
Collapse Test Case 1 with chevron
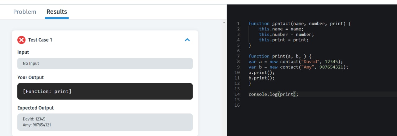pyautogui.click(x=187, y=40)
